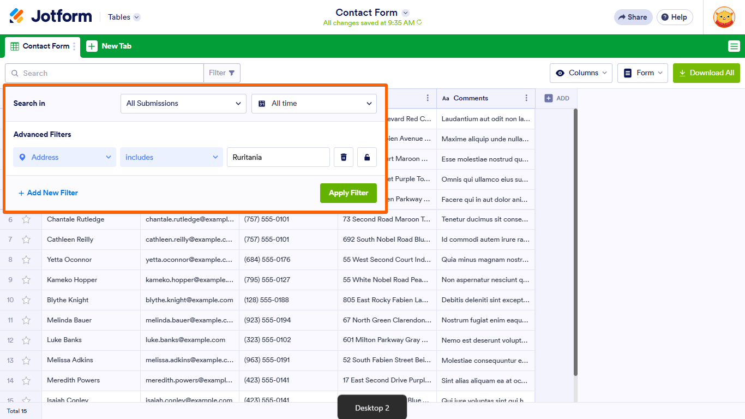
Task: Open the hamburger menu in green bar
Action: point(734,46)
